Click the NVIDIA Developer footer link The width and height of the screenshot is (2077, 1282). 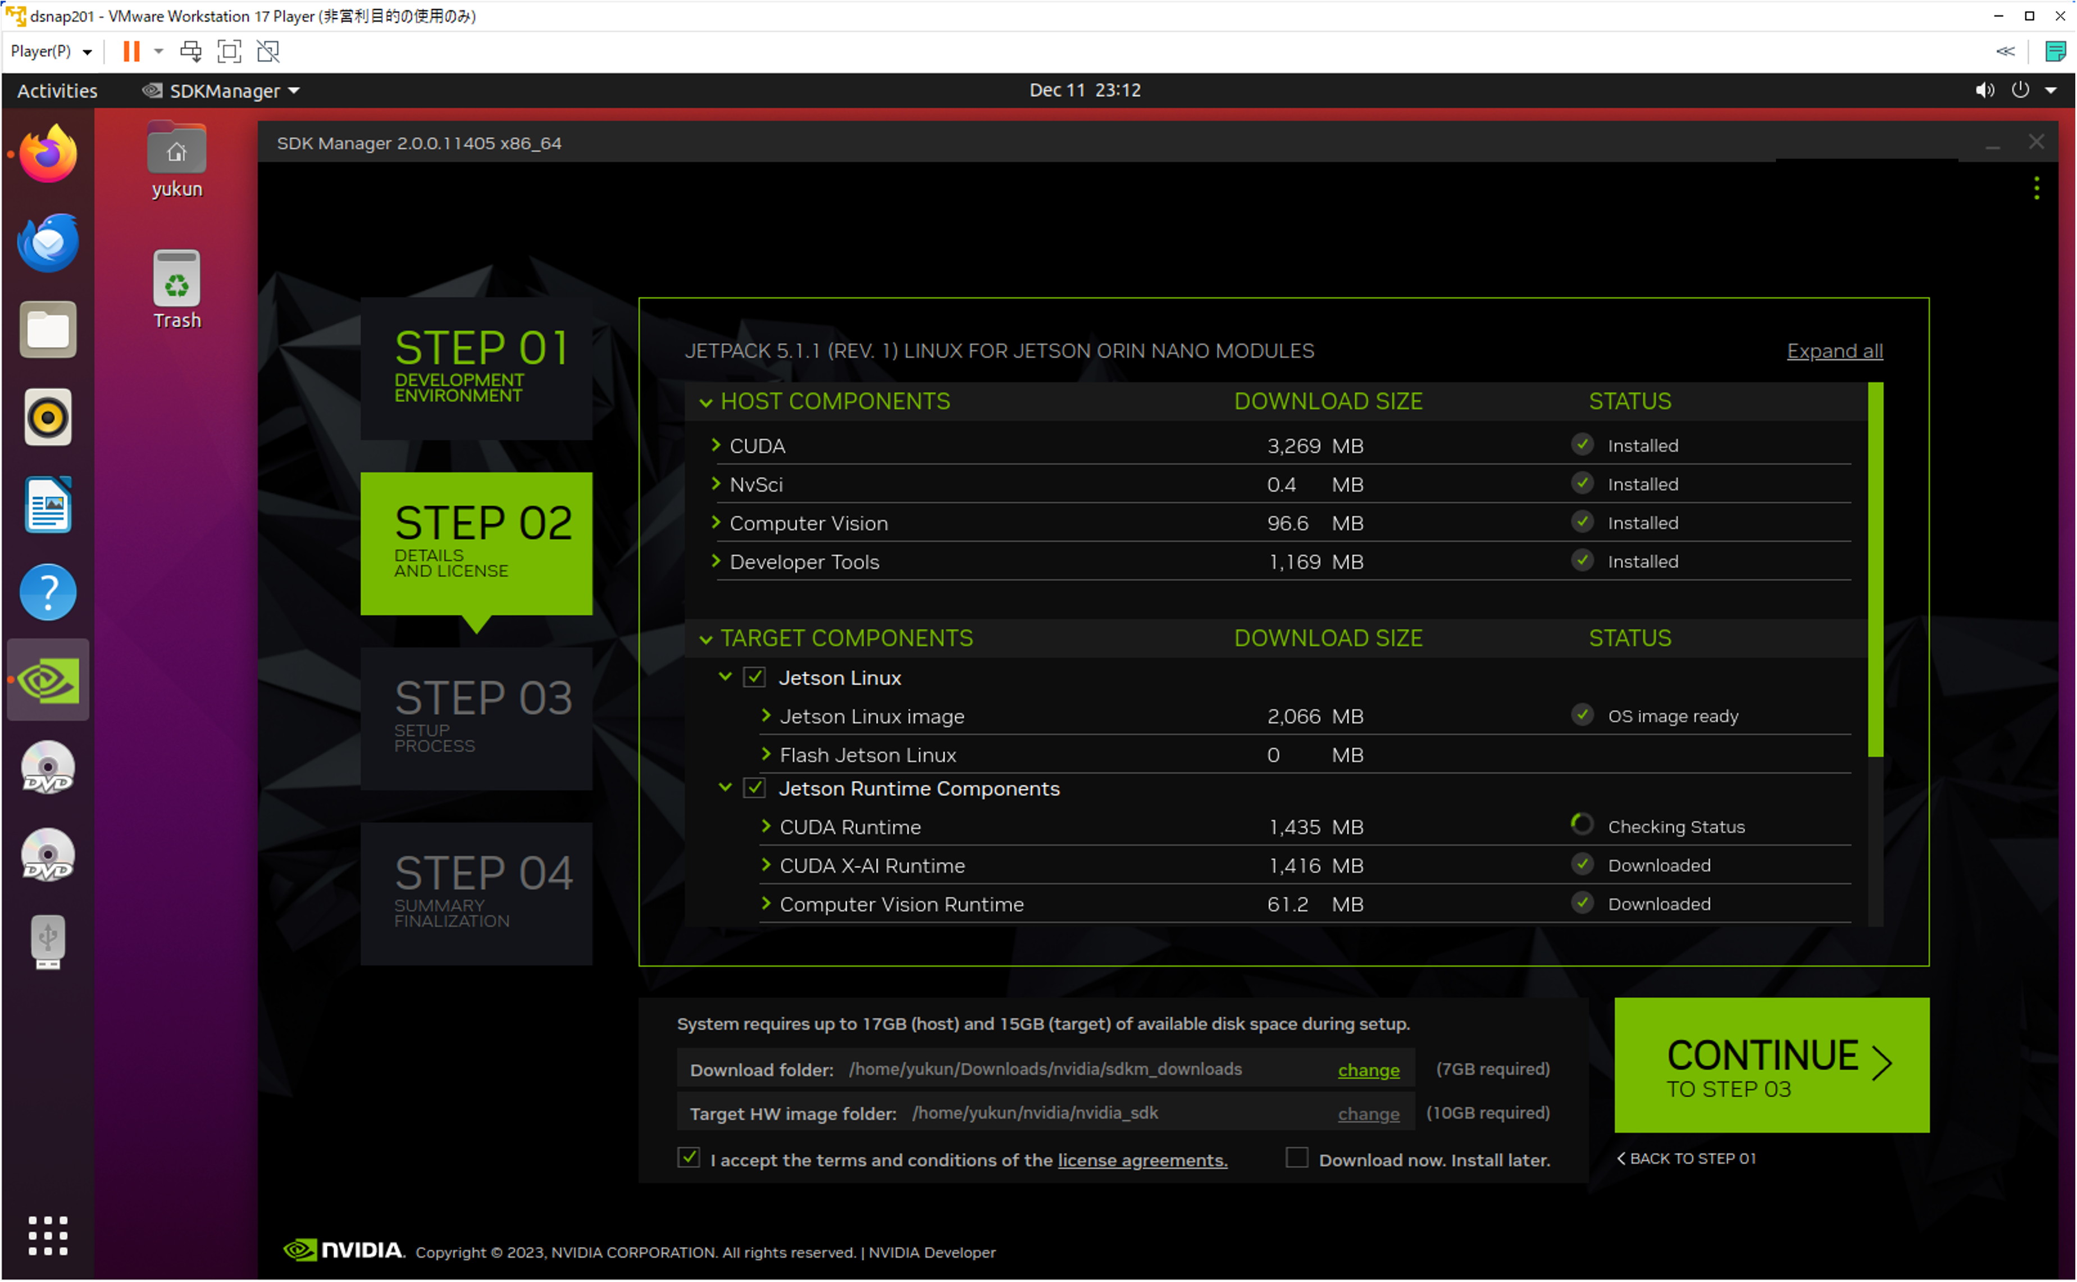tap(932, 1252)
